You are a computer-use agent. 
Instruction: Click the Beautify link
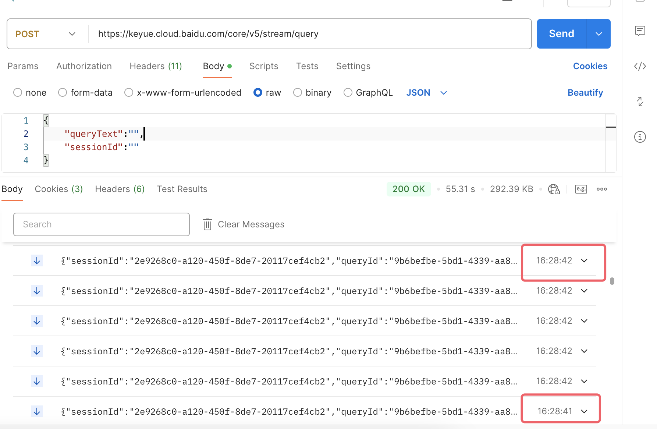(585, 93)
